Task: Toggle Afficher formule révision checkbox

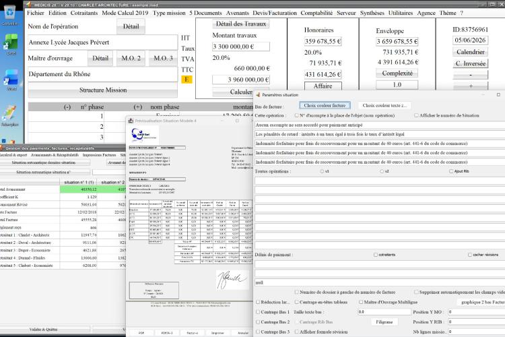Action: tap(297, 332)
